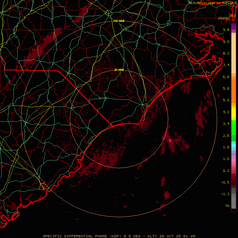Image resolution: width=238 pixels, height=238 pixels.
Task: Click the purple swatch at top of color scale
Action: (234, 26)
